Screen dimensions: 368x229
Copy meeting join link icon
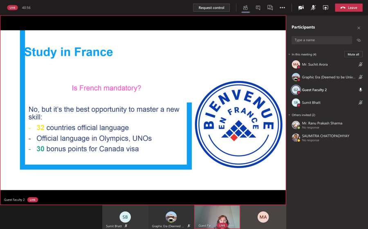click(x=359, y=40)
